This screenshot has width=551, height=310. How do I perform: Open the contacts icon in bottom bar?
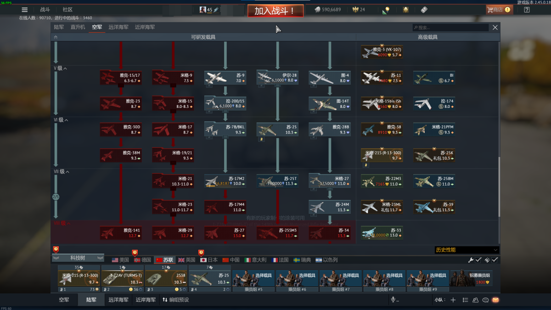tap(475, 300)
